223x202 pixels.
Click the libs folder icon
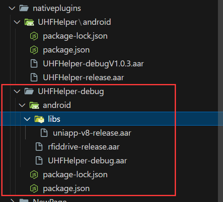pos(39,119)
